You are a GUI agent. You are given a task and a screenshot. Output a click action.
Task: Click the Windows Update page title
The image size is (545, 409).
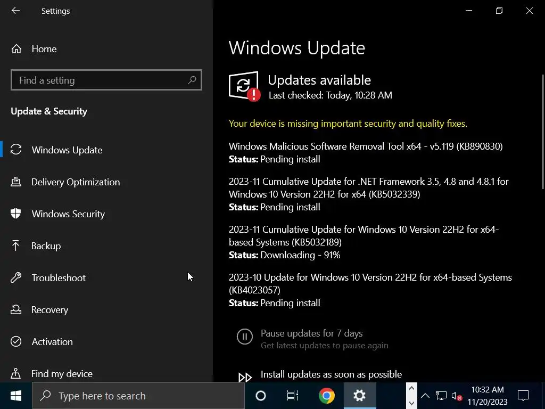[297, 48]
